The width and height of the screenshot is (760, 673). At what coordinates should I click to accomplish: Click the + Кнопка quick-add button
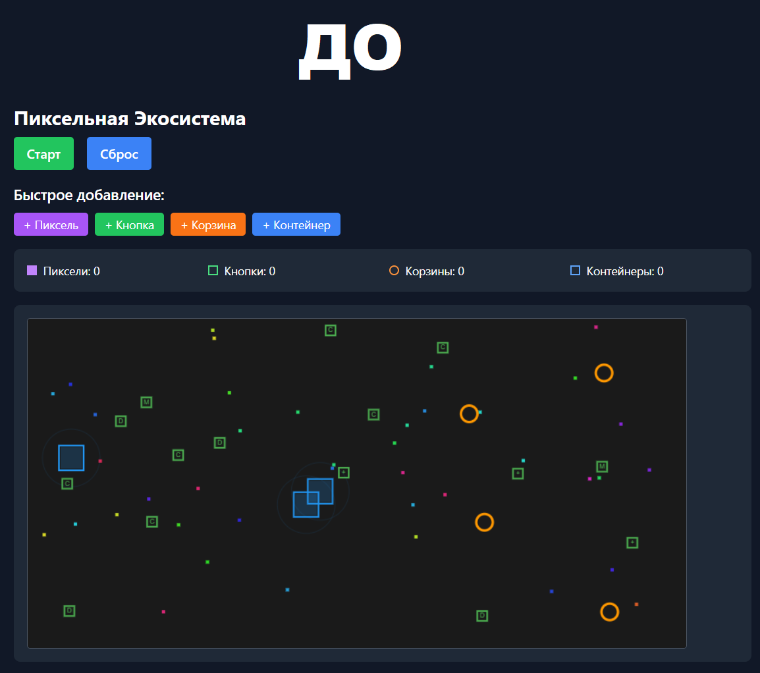(129, 225)
